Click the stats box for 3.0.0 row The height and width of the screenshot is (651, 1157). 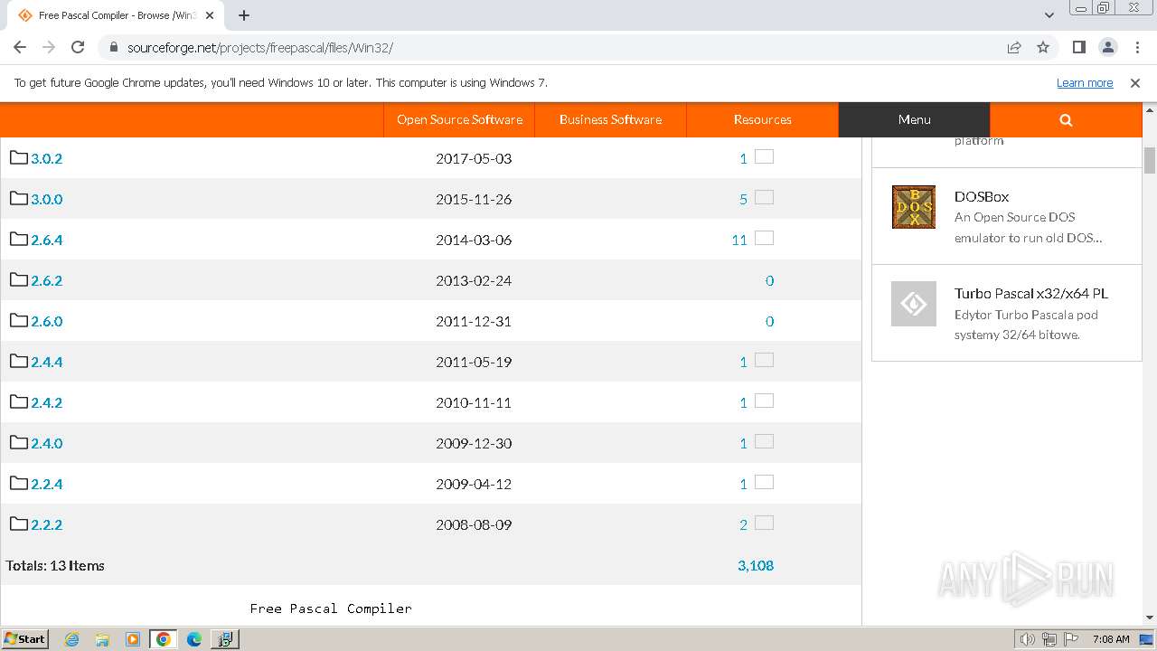point(764,197)
